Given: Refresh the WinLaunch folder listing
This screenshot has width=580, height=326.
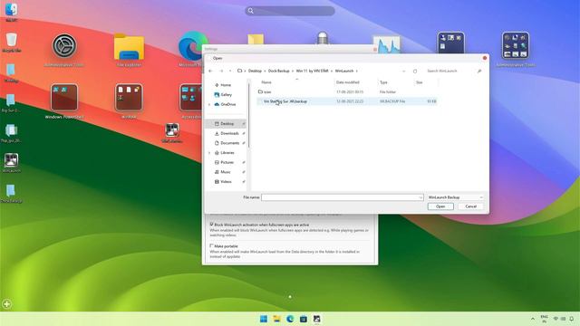Looking at the screenshot, I should point(415,71).
